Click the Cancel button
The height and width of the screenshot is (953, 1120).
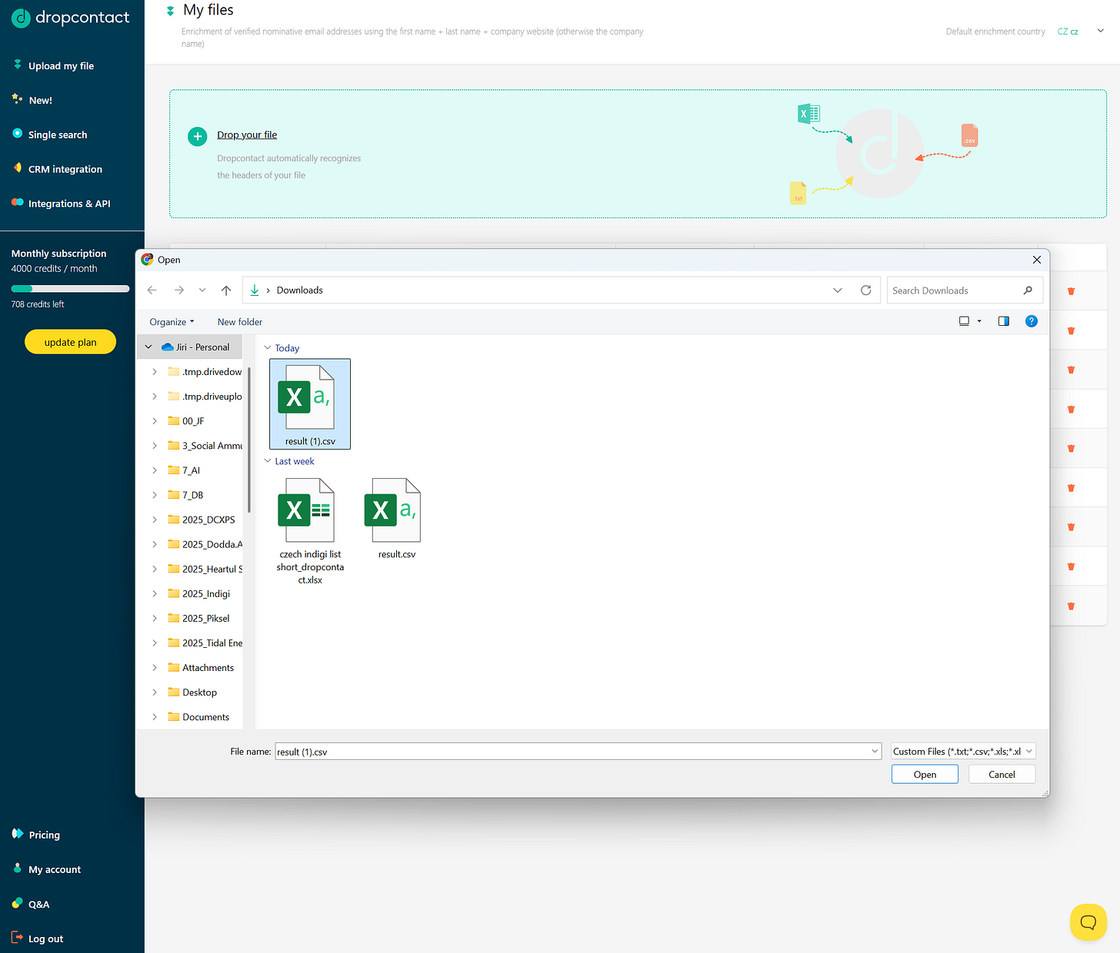point(1002,774)
